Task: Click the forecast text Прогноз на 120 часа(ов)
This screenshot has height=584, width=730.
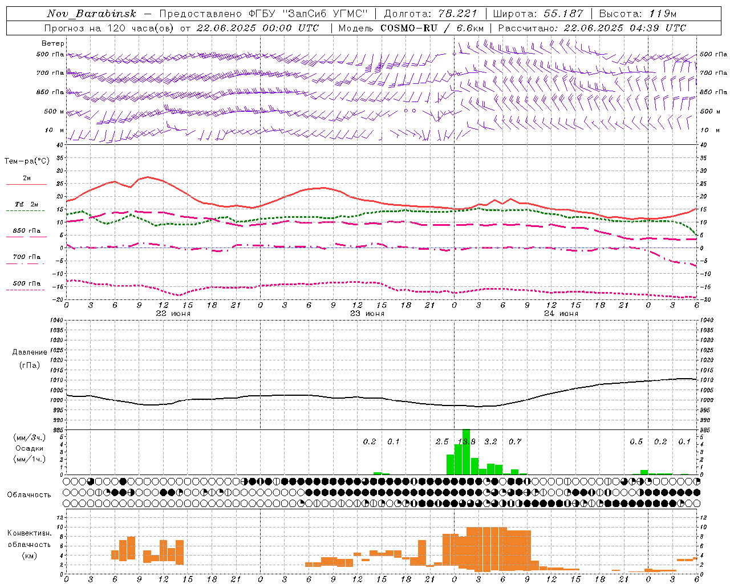Action: pos(109,28)
